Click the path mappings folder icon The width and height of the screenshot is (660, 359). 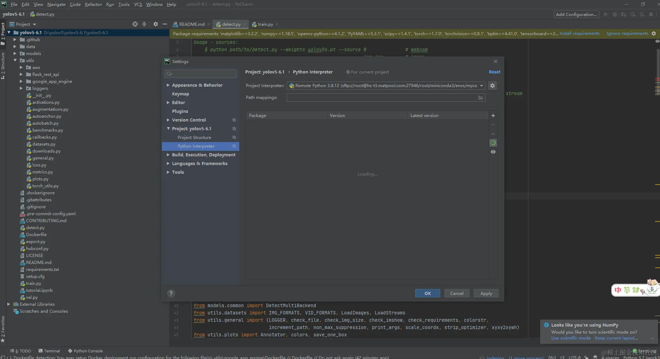click(x=481, y=98)
